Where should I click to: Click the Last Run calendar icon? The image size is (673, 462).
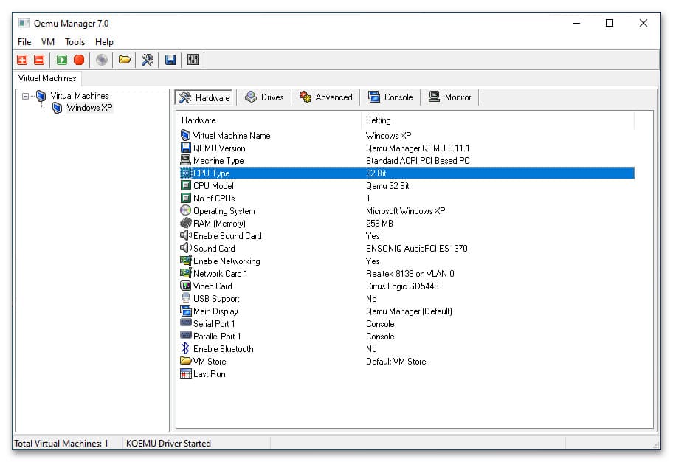tap(186, 373)
